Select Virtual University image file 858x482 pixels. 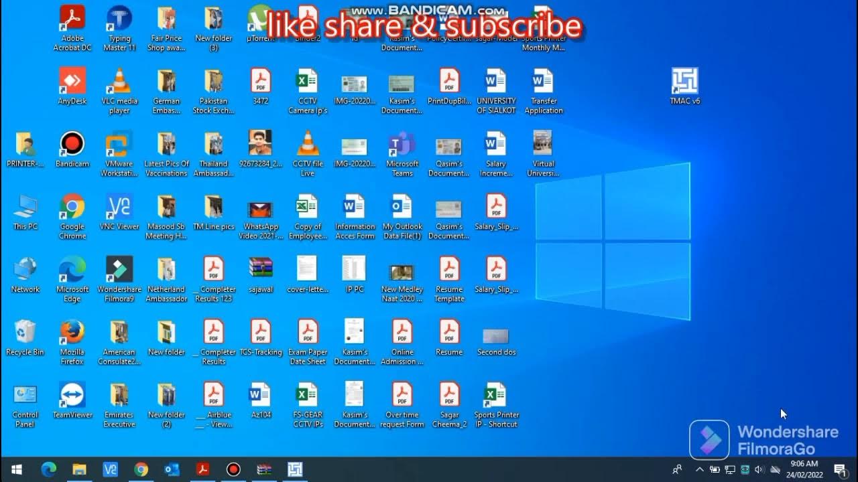[x=544, y=154]
